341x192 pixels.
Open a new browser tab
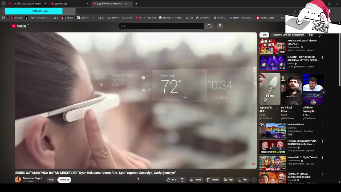(136, 4)
